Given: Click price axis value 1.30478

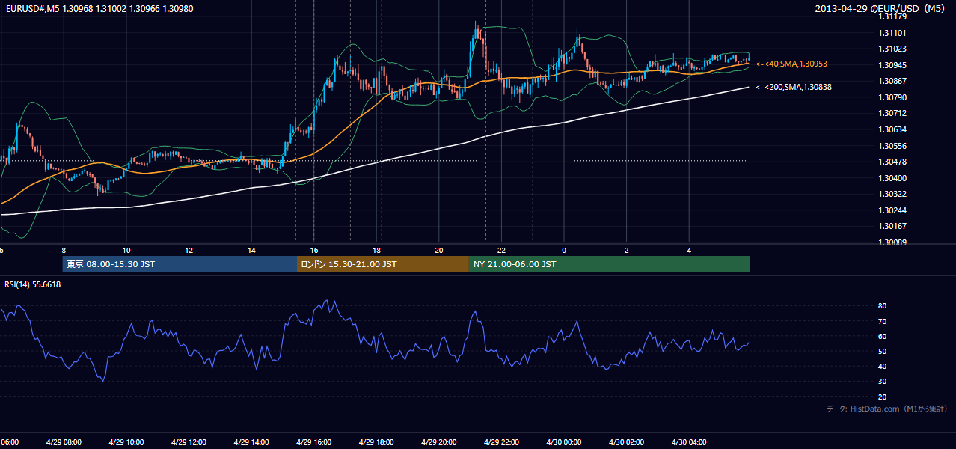Looking at the screenshot, I should [893, 162].
